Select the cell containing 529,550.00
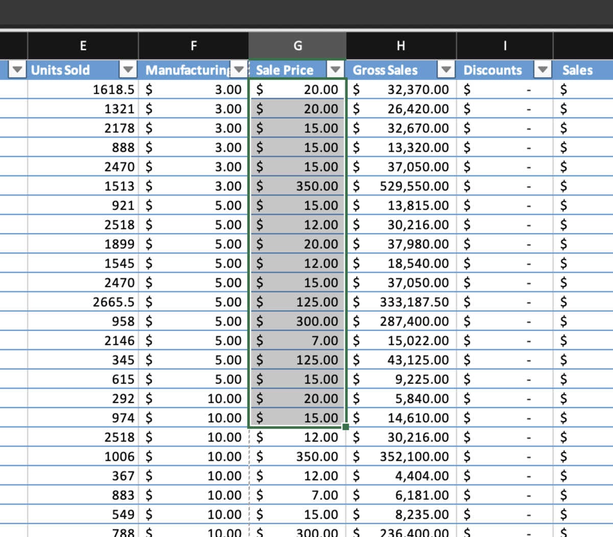613x537 pixels. [400, 186]
